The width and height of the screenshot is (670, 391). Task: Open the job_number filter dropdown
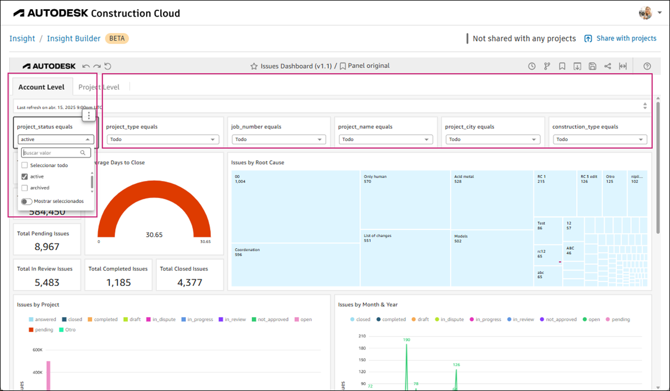click(279, 139)
